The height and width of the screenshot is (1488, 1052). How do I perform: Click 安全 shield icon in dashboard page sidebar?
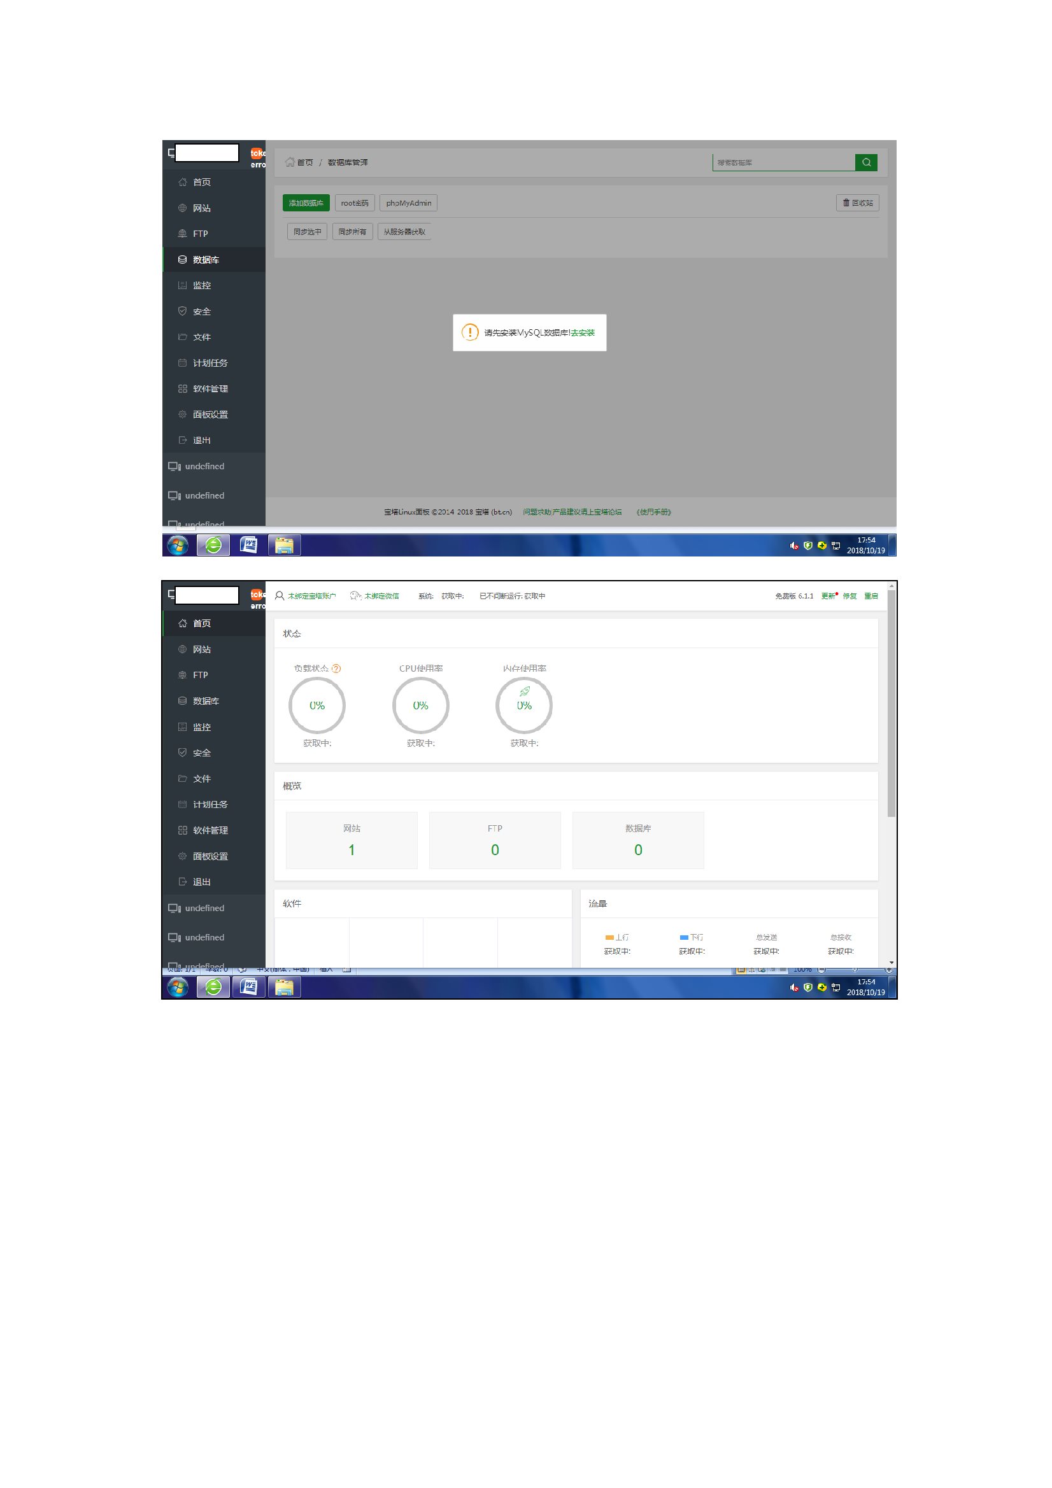pos(182,753)
